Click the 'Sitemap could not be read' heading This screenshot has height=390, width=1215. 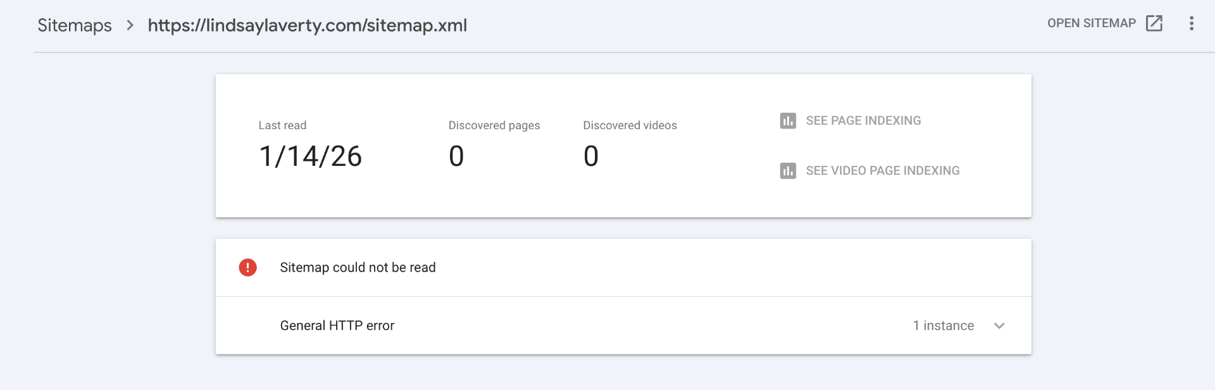(x=358, y=267)
